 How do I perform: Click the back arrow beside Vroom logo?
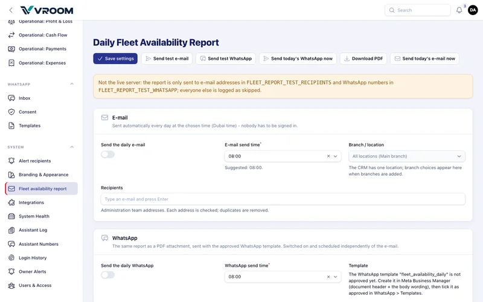point(11,10)
